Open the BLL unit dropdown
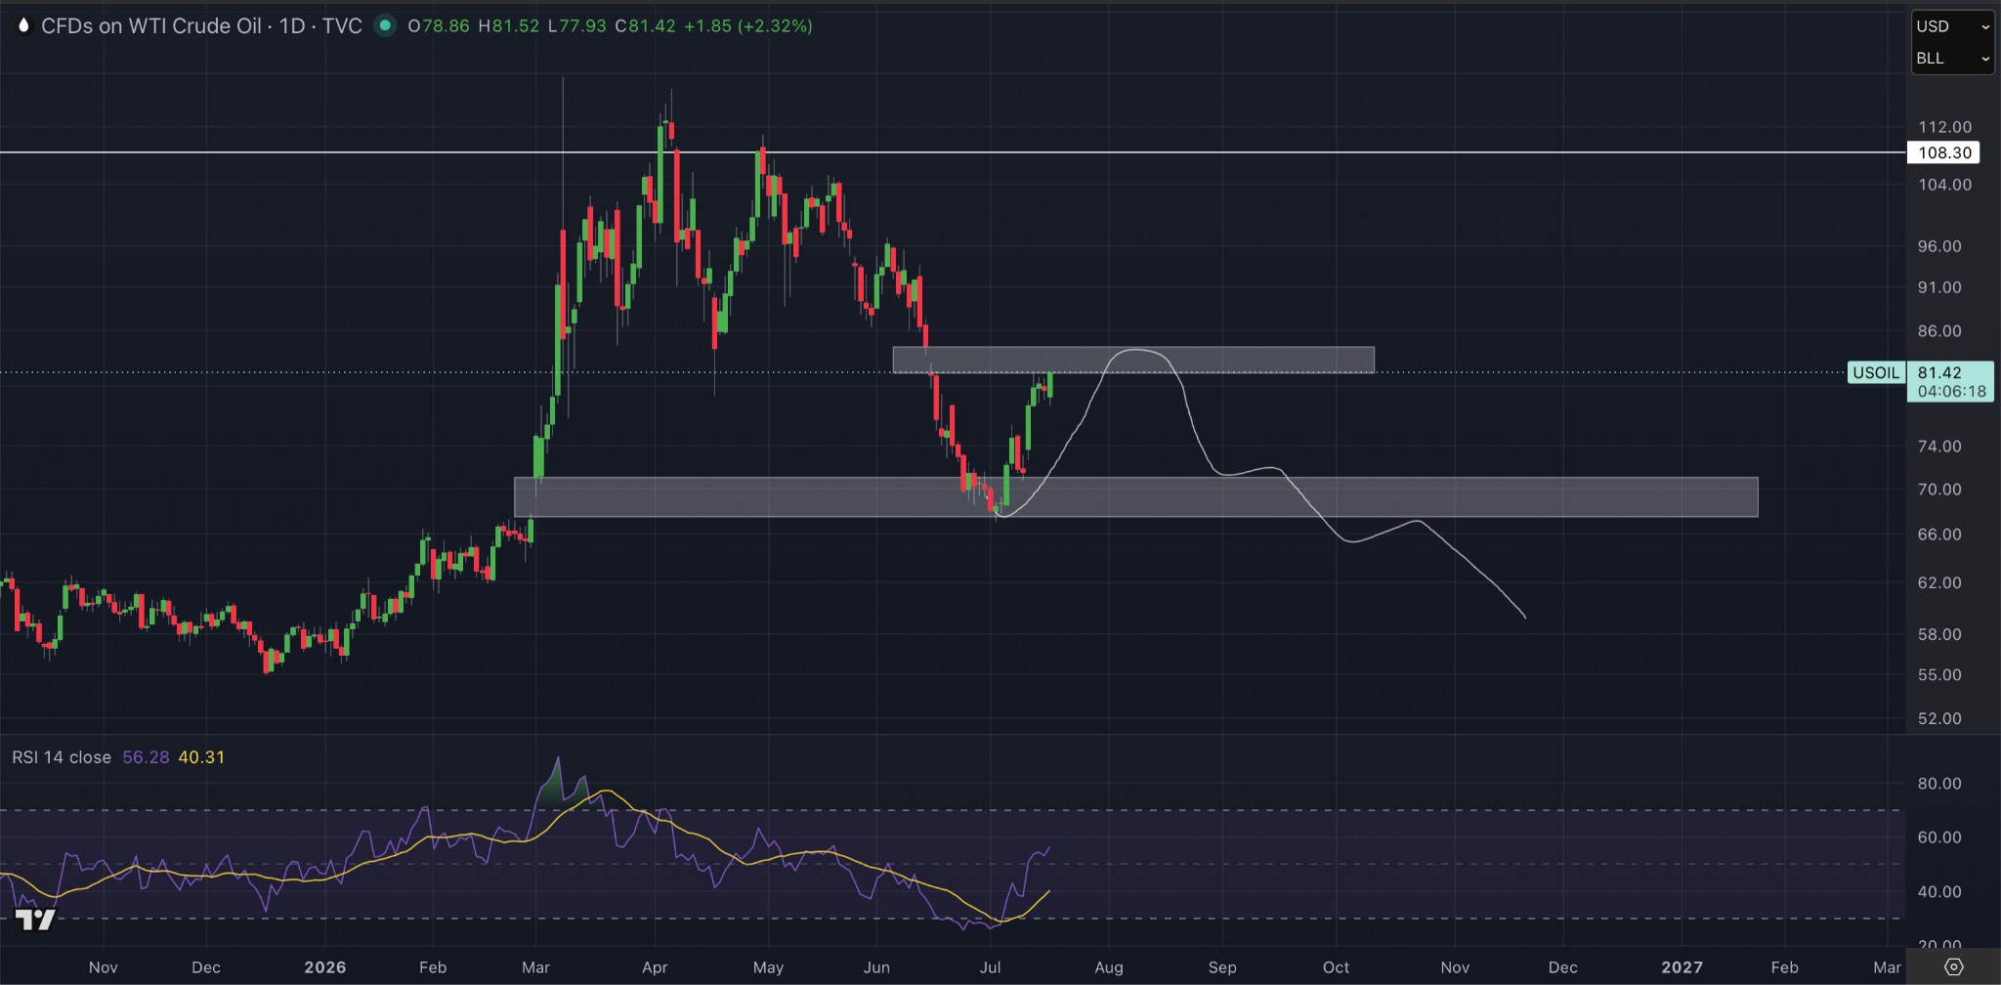Viewport: 2001px width, 985px height. [1952, 59]
